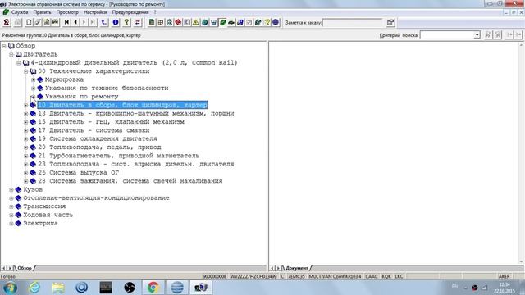Select 20 Топливоподача, педаль, привод
The width and height of the screenshot is (525, 295).
click(x=99, y=147)
